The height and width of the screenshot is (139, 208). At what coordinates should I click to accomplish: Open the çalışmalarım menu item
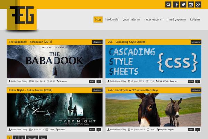click(x=131, y=19)
